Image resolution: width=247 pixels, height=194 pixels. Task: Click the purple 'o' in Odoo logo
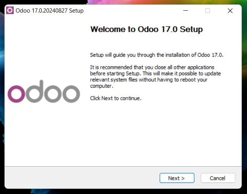(x=17, y=94)
